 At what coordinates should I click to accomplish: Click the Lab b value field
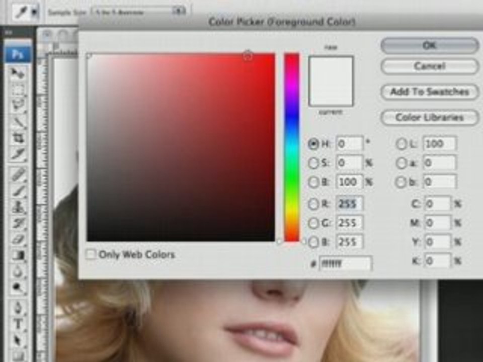[x=440, y=182]
